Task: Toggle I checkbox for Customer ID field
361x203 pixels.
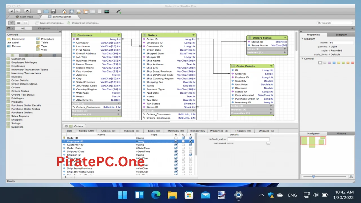Action: (x=191, y=145)
